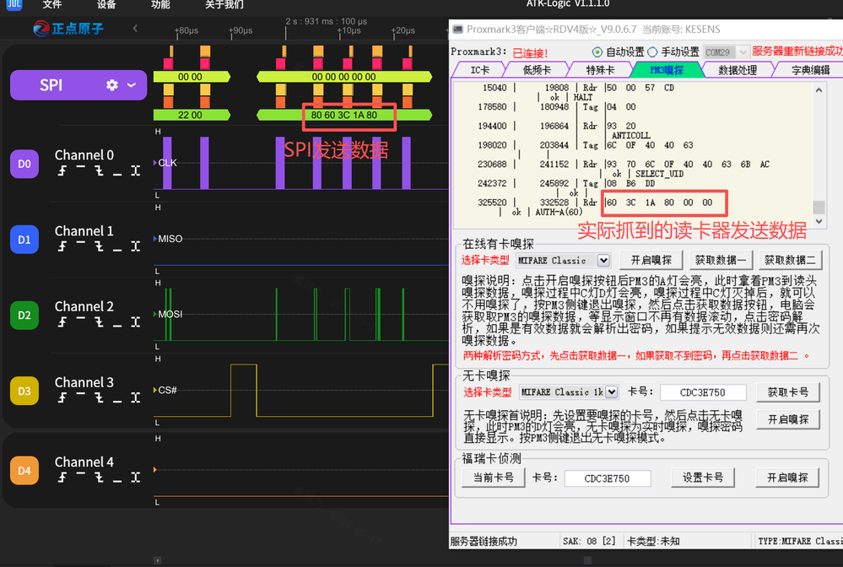
Task: Select low level trigger icon on Channel 4
Action: 118,478
